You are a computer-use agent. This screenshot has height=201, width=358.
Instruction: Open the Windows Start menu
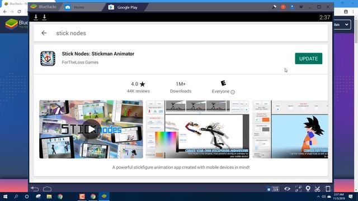[5, 197]
